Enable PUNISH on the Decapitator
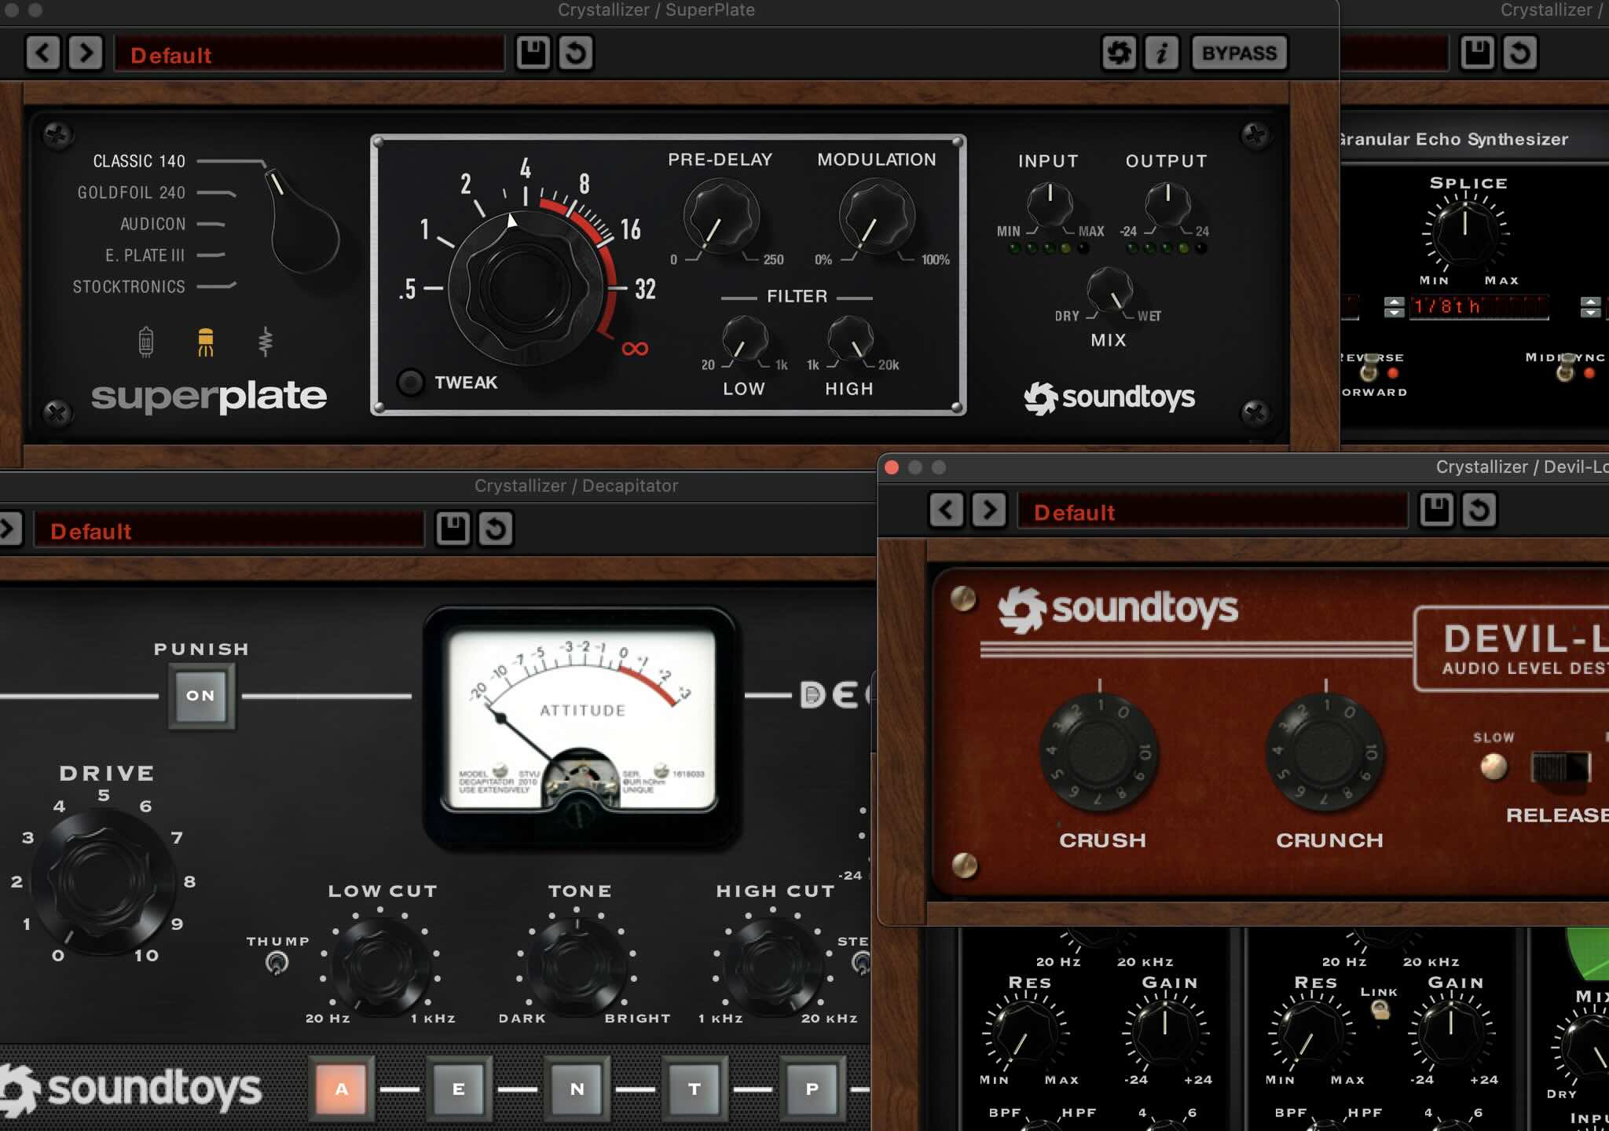This screenshot has height=1131, width=1609. tap(201, 694)
